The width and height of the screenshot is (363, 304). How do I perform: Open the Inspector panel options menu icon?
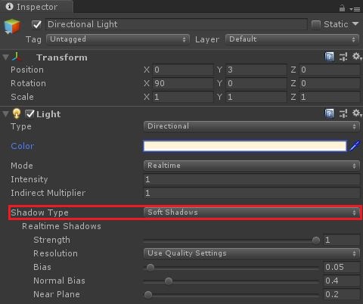pyautogui.click(x=355, y=9)
